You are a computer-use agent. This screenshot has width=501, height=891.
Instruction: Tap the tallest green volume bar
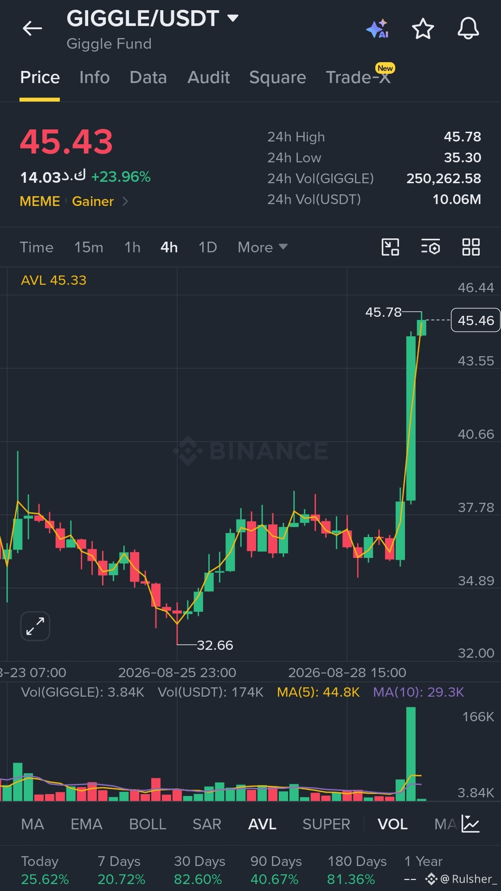click(x=411, y=754)
